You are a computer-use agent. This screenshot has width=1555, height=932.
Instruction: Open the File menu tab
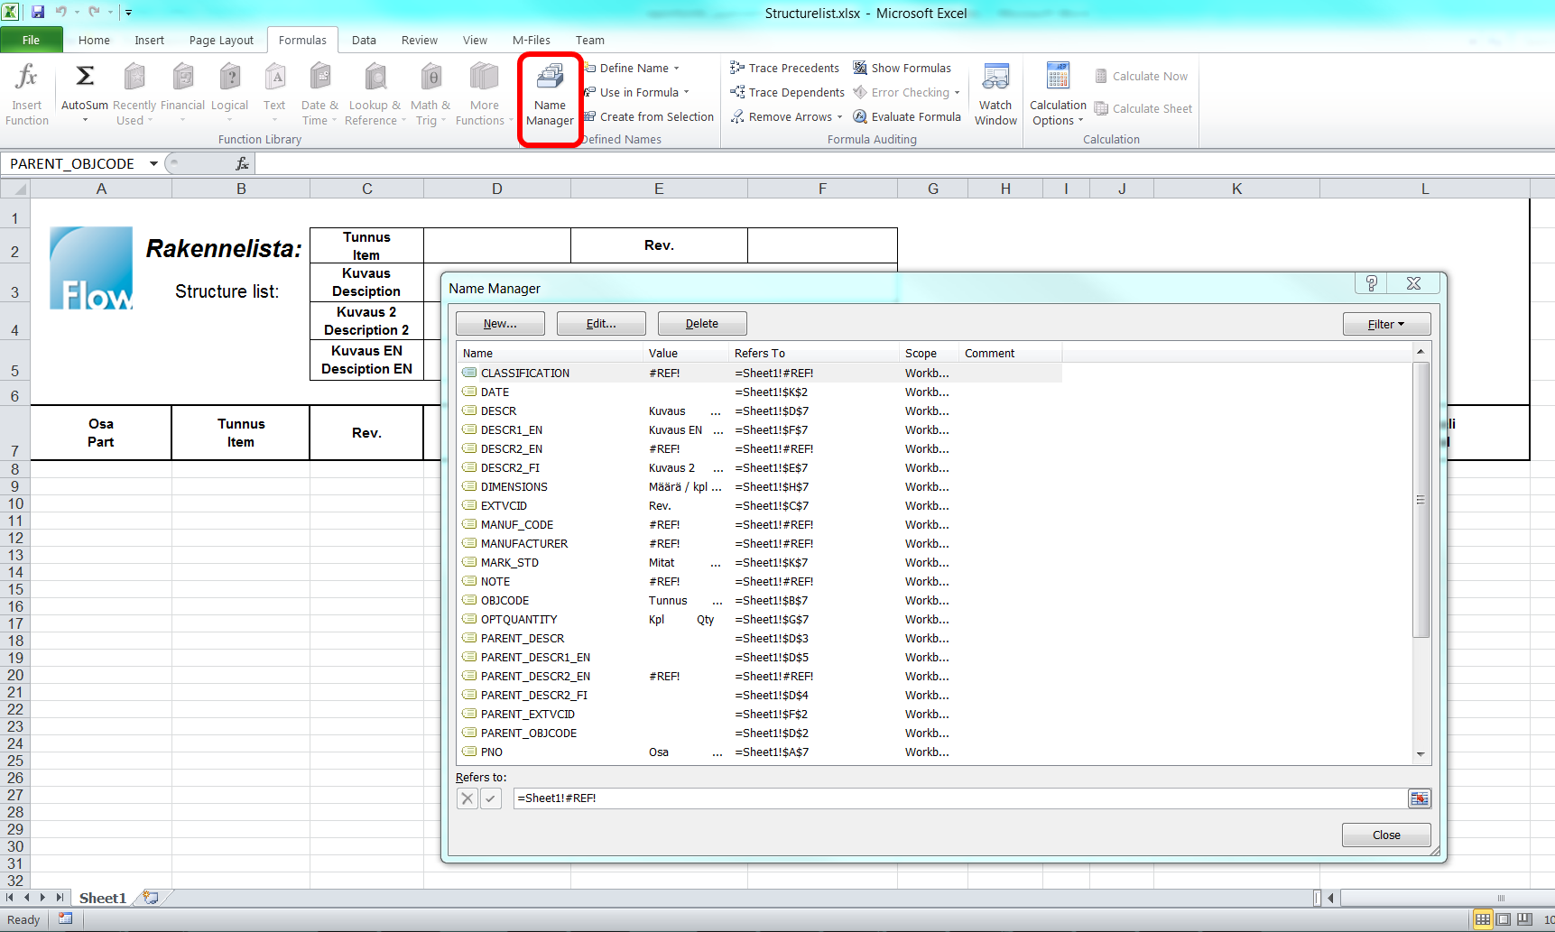pyautogui.click(x=31, y=41)
